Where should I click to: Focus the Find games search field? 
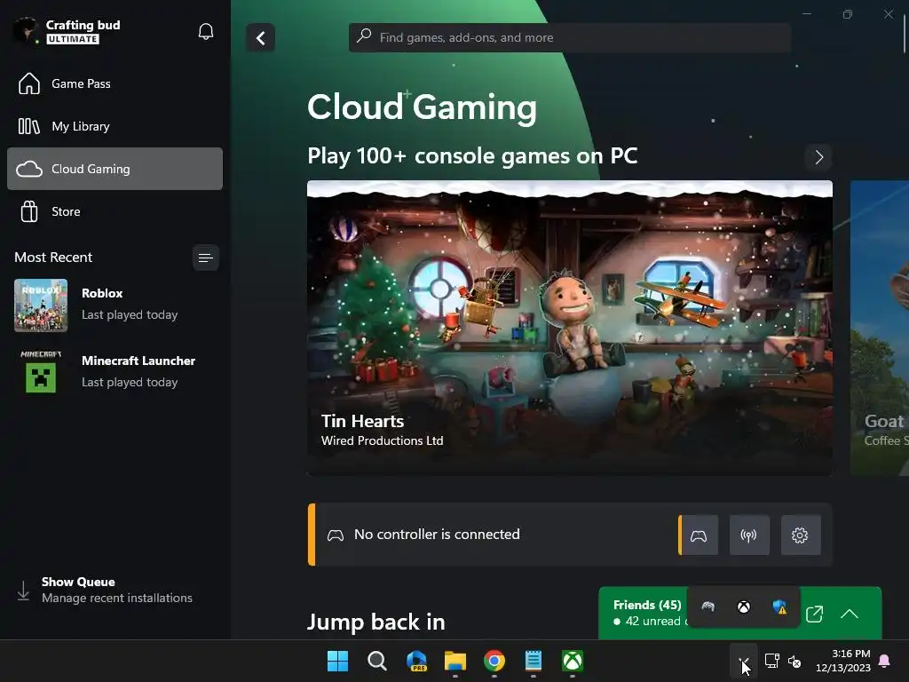pos(570,37)
